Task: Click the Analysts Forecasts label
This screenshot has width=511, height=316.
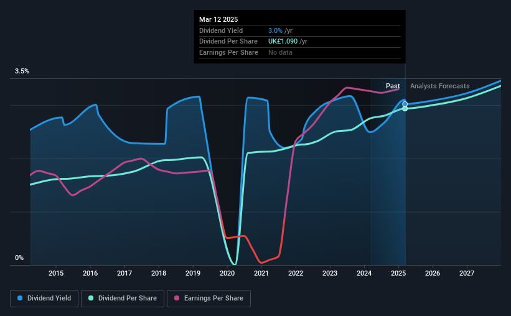Action: 439,86
